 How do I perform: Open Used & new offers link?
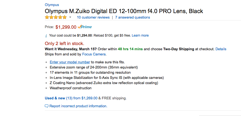click(55, 98)
